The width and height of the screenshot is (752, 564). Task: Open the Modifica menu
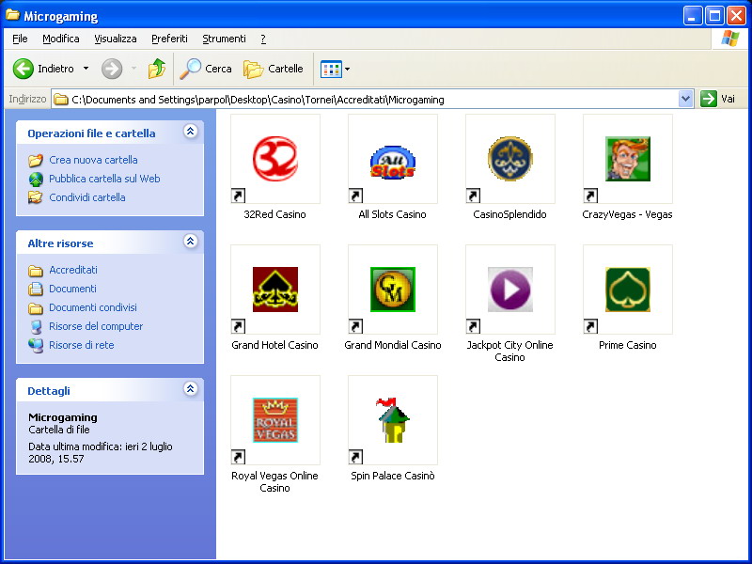tap(61, 39)
